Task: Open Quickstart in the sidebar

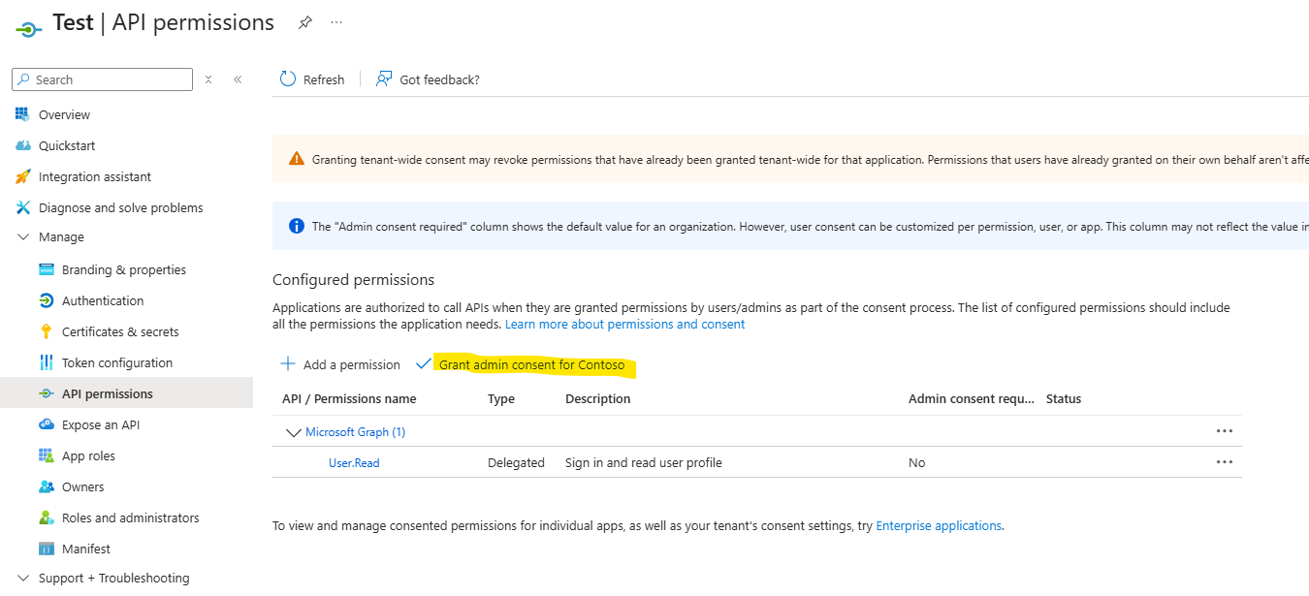Action: pyautogui.click(x=67, y=145)
